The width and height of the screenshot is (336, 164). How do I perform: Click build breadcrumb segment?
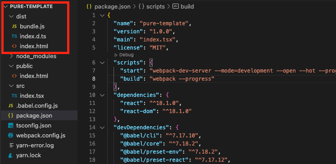[187, 7]
